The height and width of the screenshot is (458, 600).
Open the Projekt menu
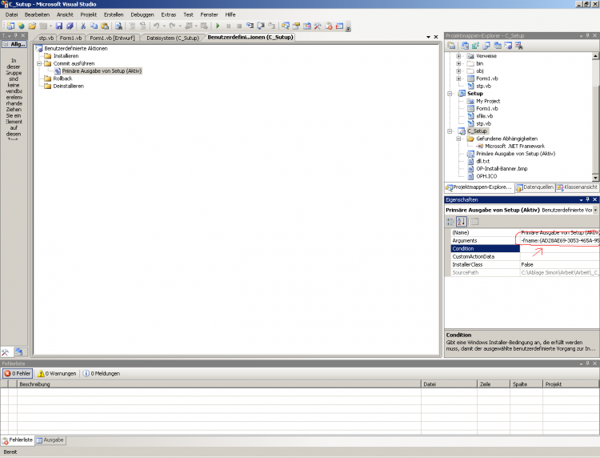point(88,14)
